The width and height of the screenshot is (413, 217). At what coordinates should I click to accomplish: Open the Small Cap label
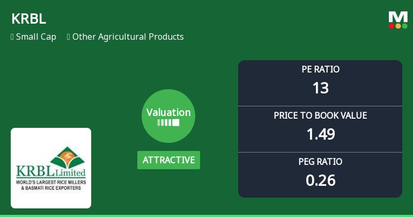point(36,37)
